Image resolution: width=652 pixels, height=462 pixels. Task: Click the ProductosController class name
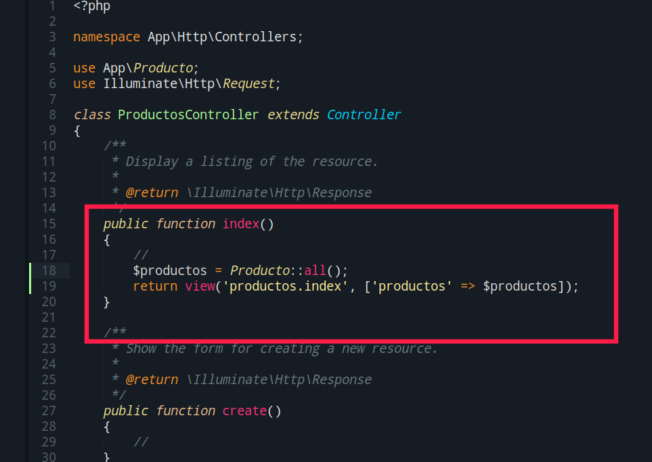click(188, 115)
